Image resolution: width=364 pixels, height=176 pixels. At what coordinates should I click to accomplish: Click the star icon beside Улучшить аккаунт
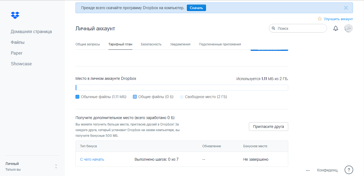[x=320, y=19]
